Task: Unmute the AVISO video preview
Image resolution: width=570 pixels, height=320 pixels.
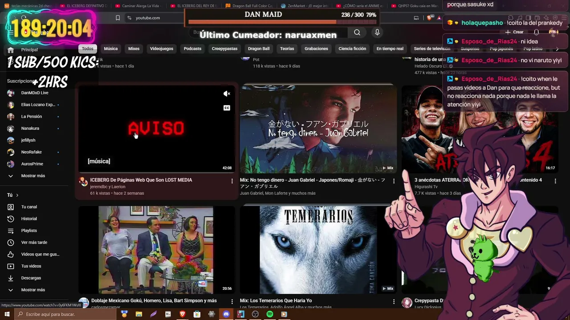Action: [227, 94]
